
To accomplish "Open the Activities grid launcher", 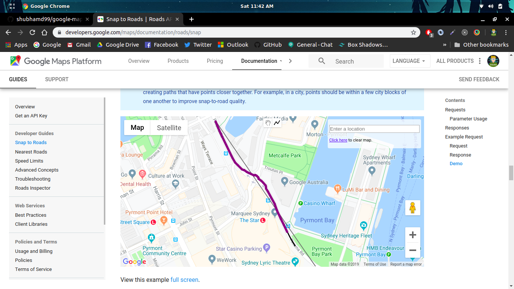I will [12, 6].
